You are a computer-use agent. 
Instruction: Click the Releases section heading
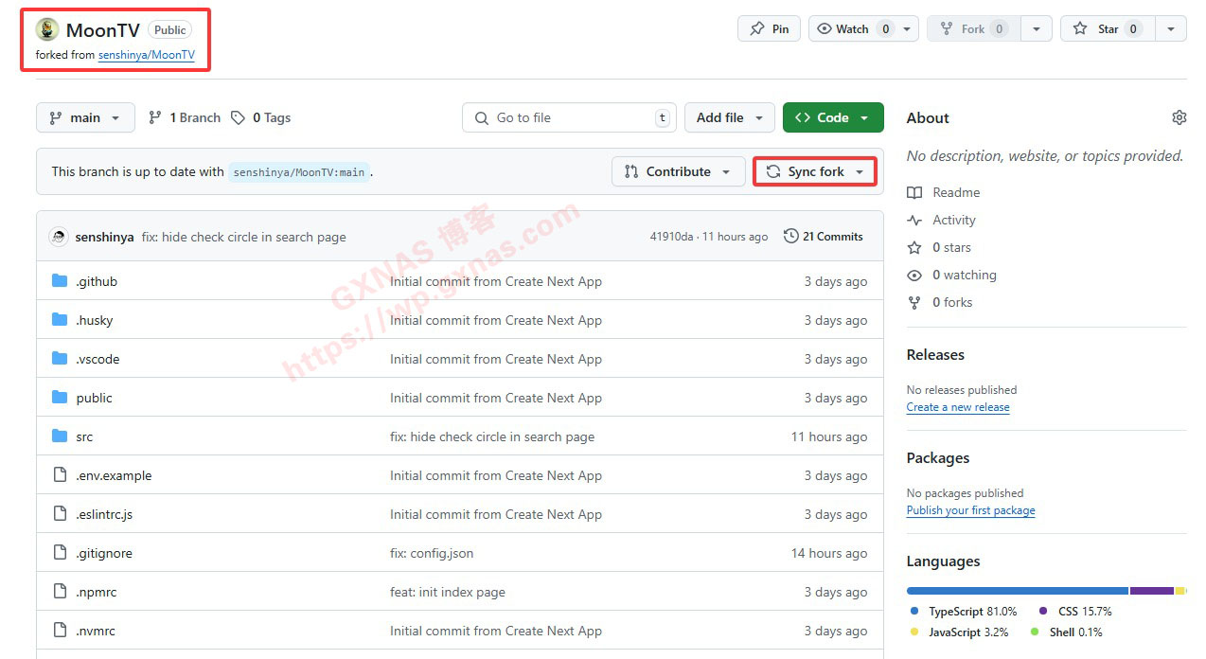click(x=935, y=354)
